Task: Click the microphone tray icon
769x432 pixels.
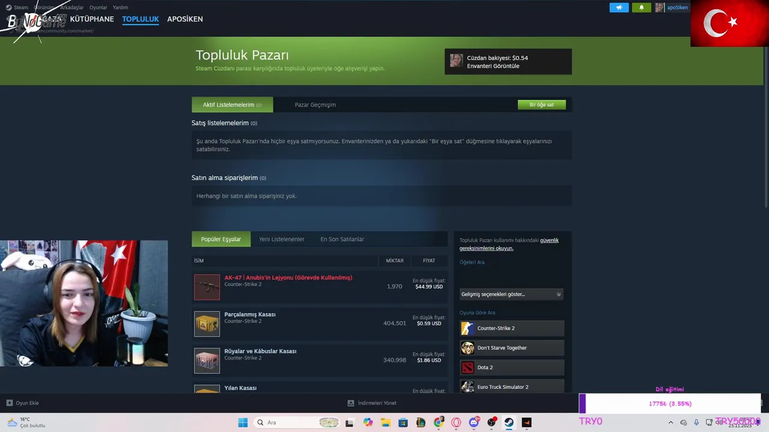Action: (x=696, y=422)
